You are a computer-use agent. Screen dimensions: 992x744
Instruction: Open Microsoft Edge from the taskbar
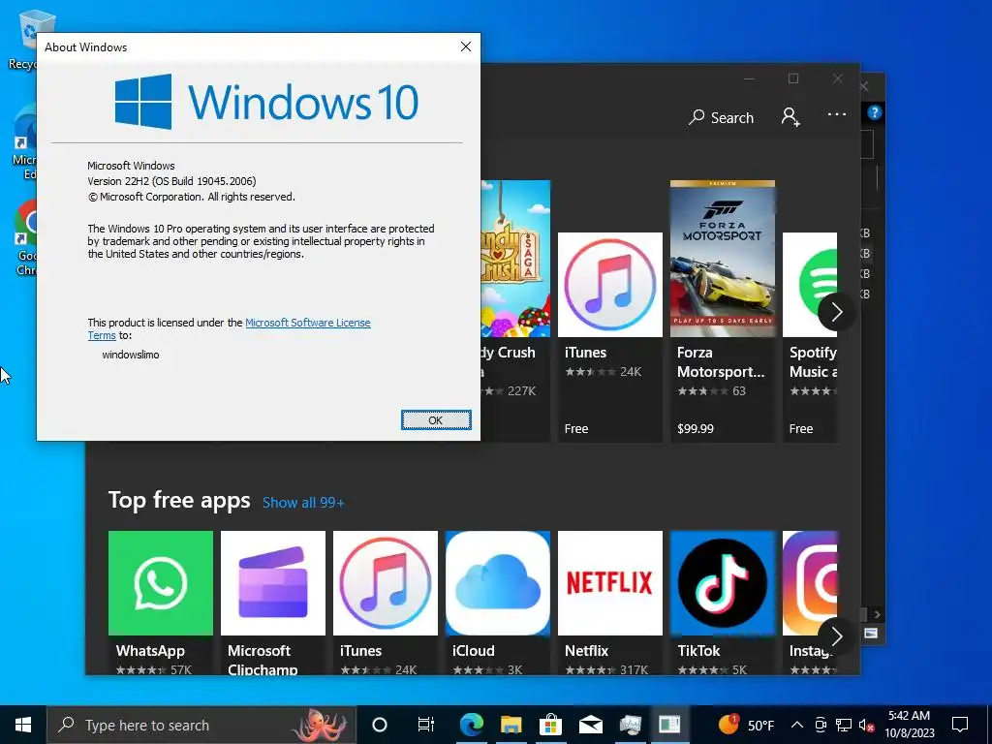tap(472, 725)
